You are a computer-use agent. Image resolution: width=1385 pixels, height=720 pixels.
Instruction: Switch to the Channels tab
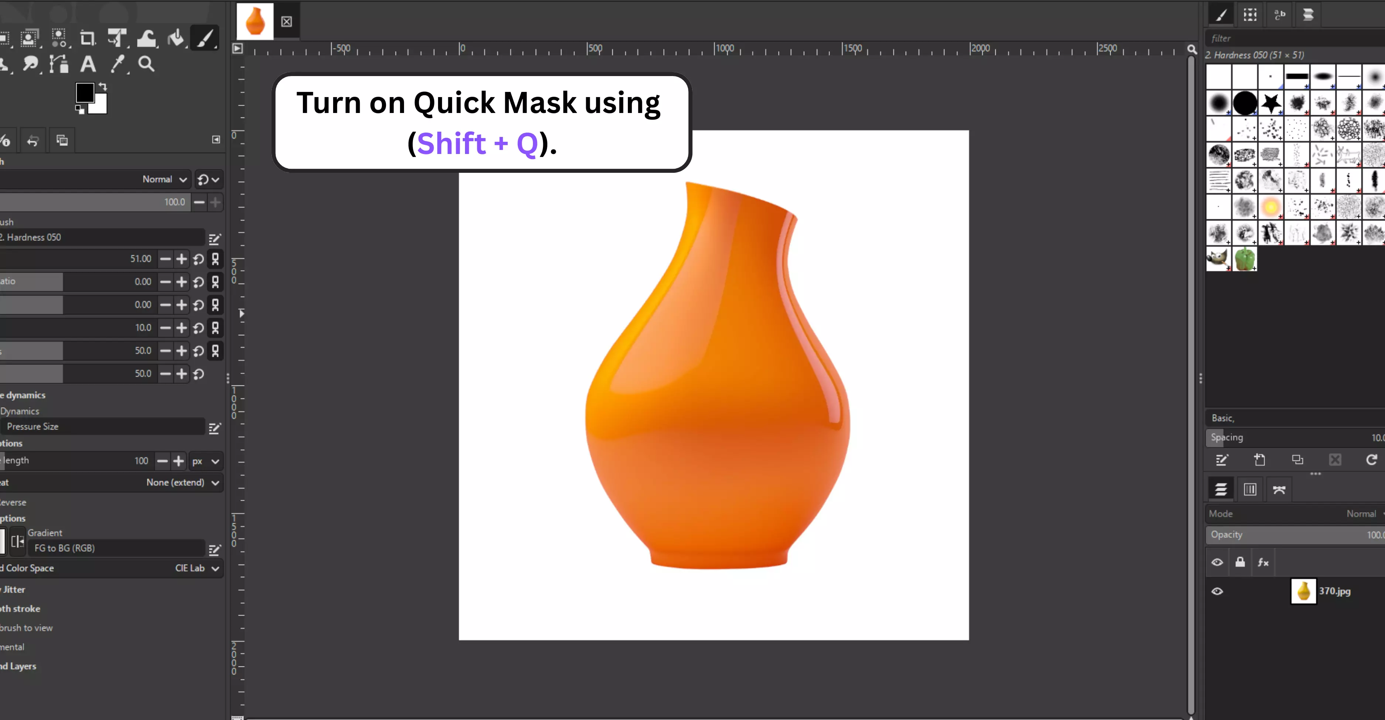click(x=1250, y=490)
